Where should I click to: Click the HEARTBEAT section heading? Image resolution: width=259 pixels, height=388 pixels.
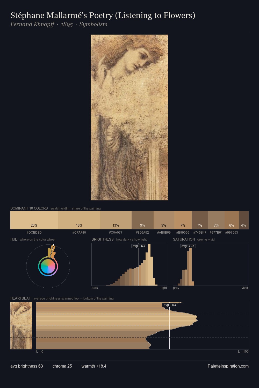click(x=20, y=298)
